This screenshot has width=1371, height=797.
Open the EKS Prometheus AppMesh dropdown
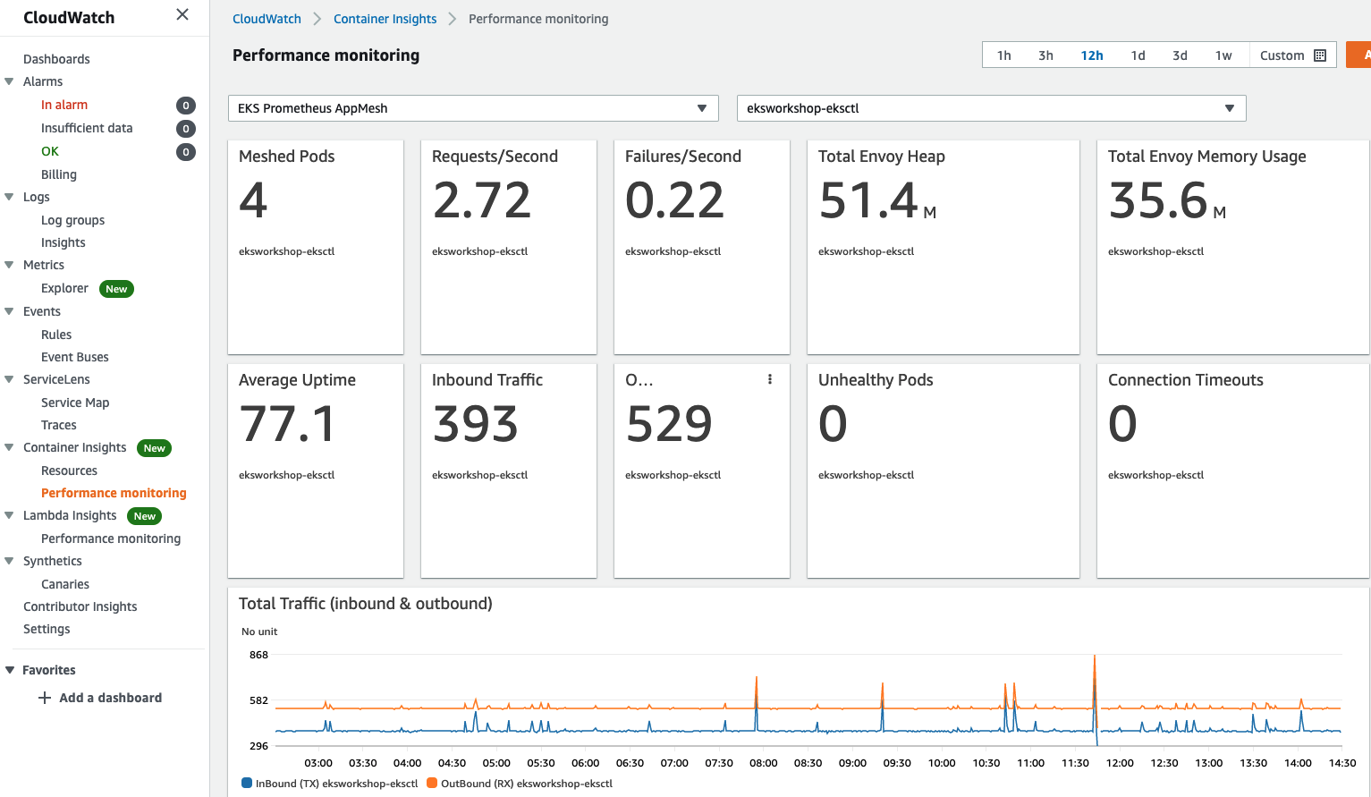pos(473,108)
